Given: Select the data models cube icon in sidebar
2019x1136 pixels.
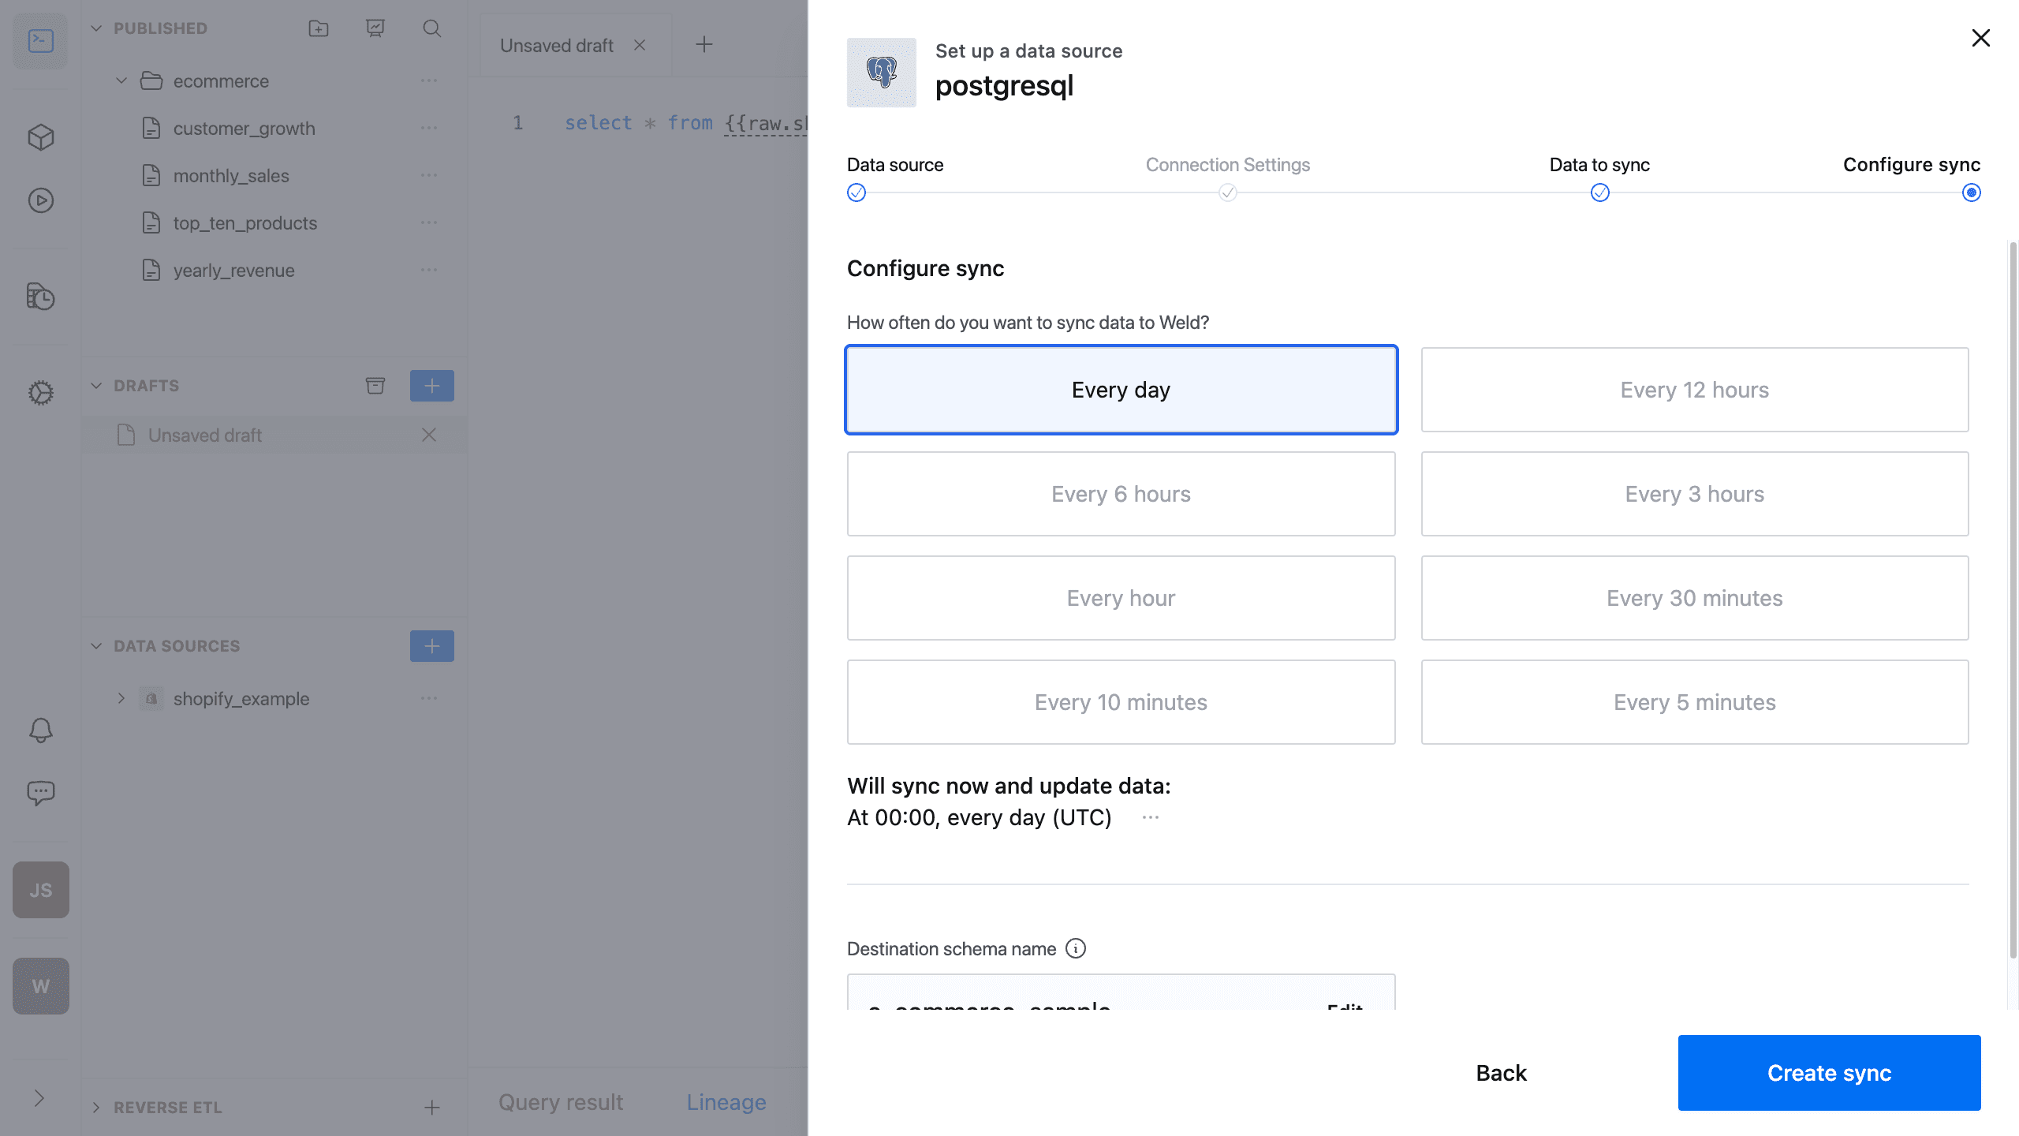Looking at the screenshot, I should pyautogui.click(x=40, y=136).
